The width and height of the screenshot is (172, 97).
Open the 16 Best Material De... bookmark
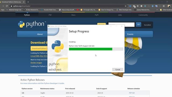(31, 10)
